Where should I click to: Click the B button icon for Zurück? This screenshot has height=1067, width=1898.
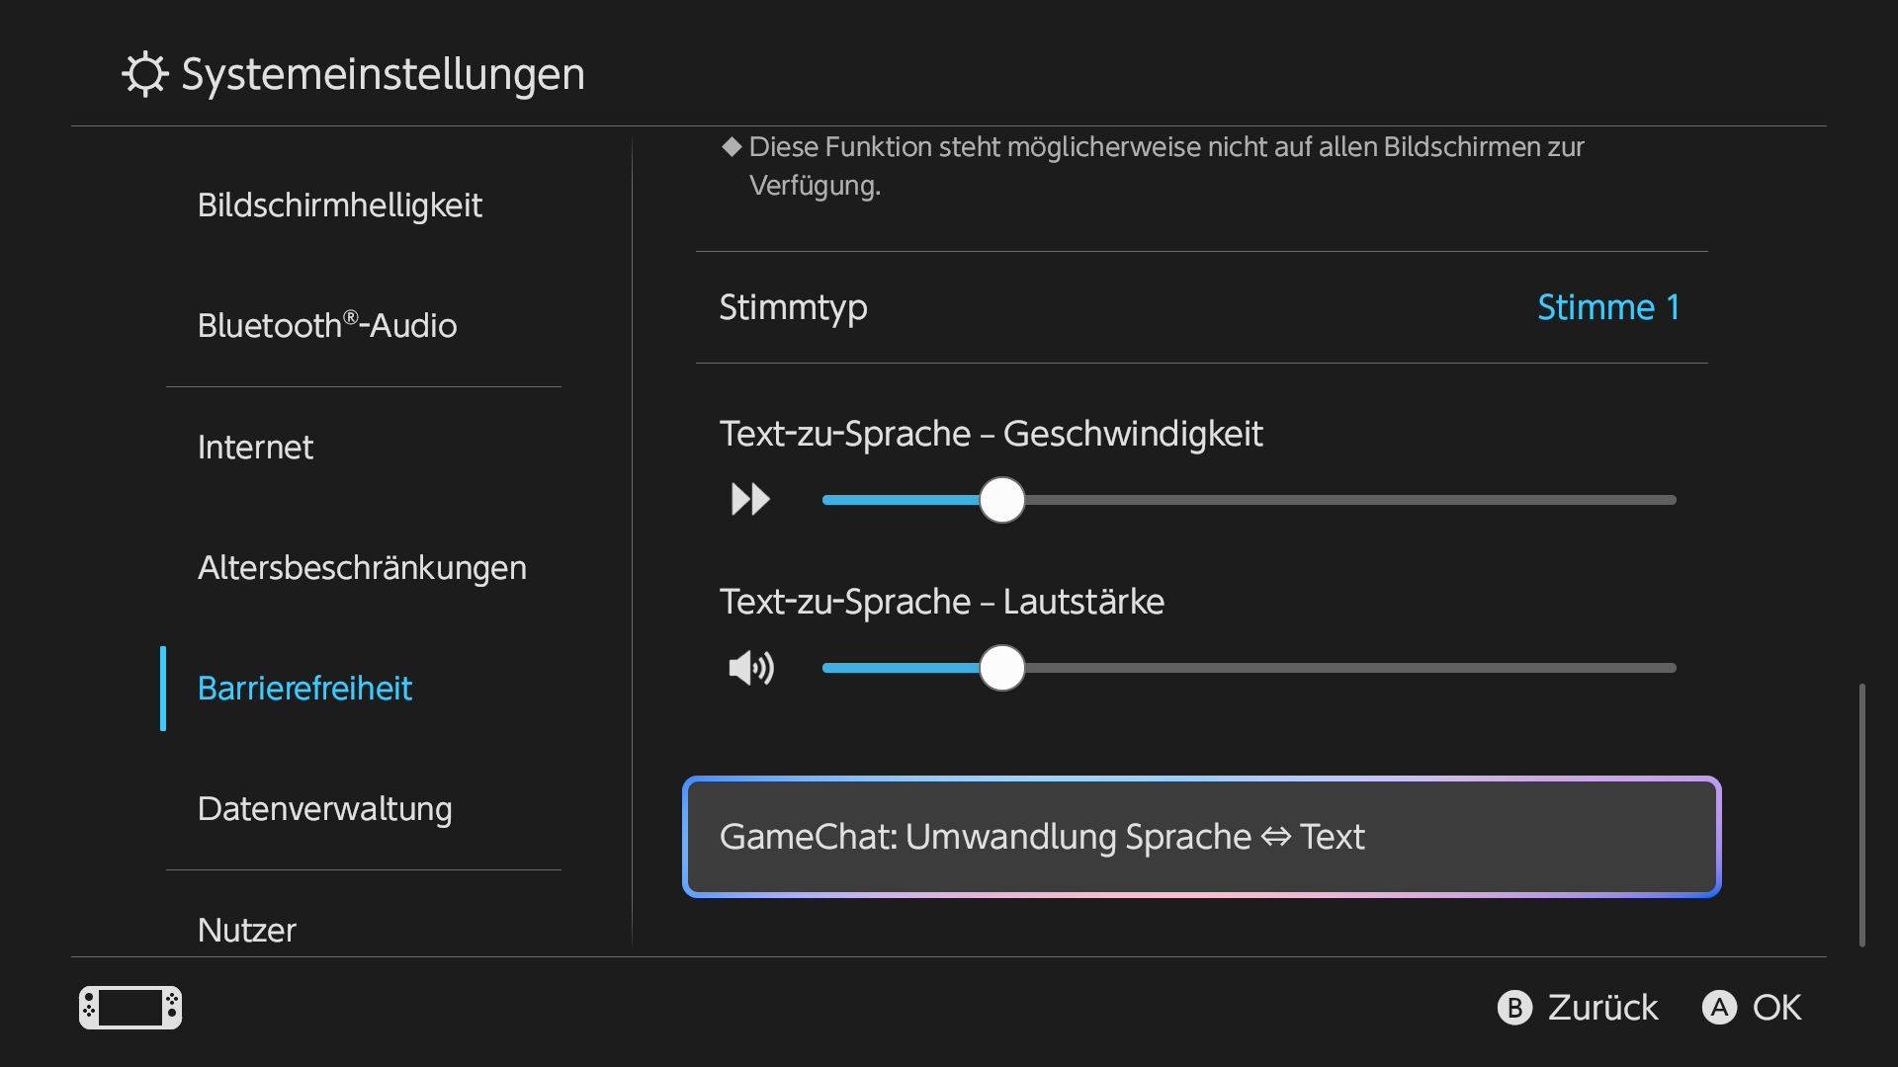[x=1514, y=1008]
